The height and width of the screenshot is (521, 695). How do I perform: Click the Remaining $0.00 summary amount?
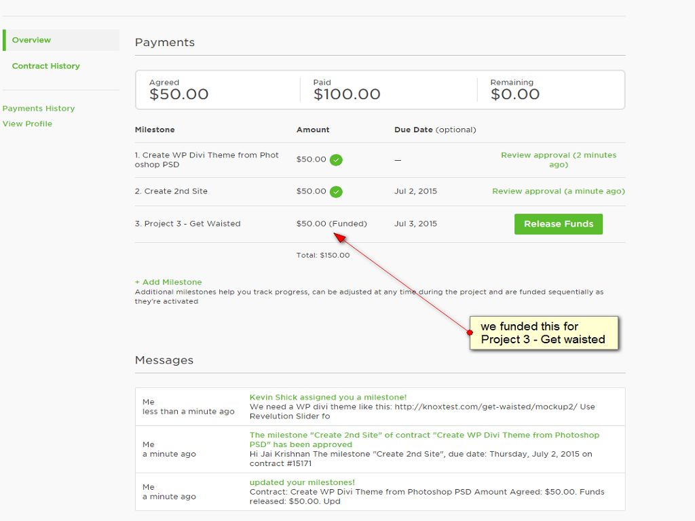click(x=514, y=94)
